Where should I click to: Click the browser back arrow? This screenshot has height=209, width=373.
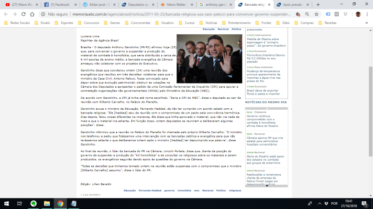(5, 14)
